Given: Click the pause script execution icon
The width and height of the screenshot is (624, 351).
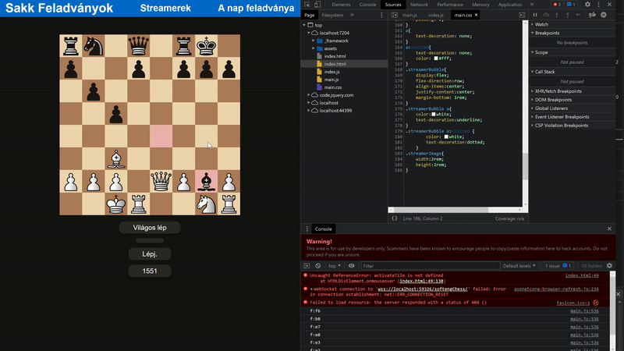Looking at the screenshot, I should point(535,15).
